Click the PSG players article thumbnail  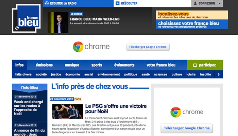(x=68, y=111)
